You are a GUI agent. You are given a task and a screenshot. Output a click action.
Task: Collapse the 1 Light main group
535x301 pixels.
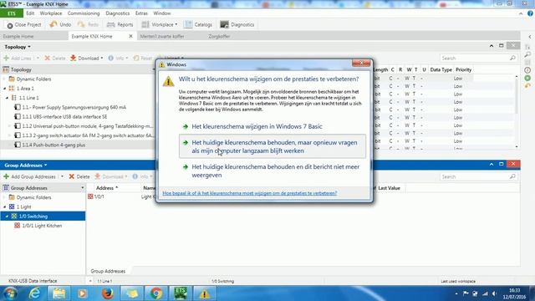(x=5, y=207)
